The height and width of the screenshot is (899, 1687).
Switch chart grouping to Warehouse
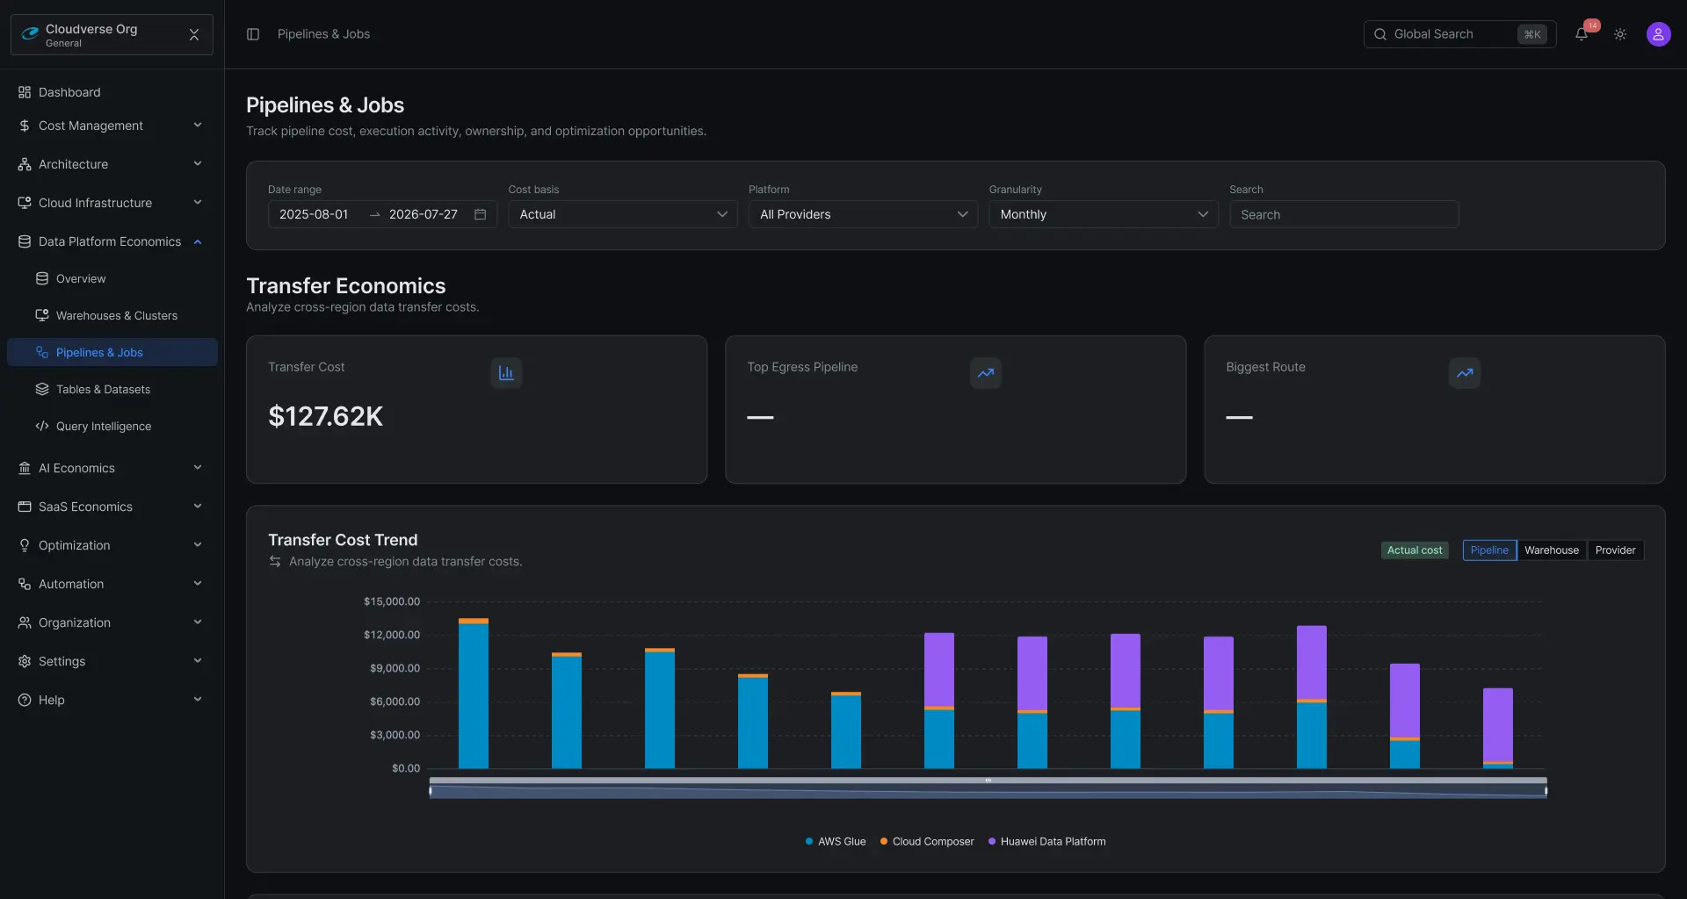(x=1552, y=550)
